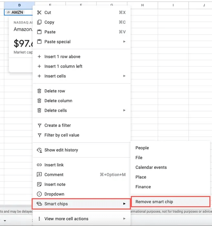Image resolution: width=212 pixels, height=226 pixels.
Task: Click the Insert note icon
Action: [39, 184]
